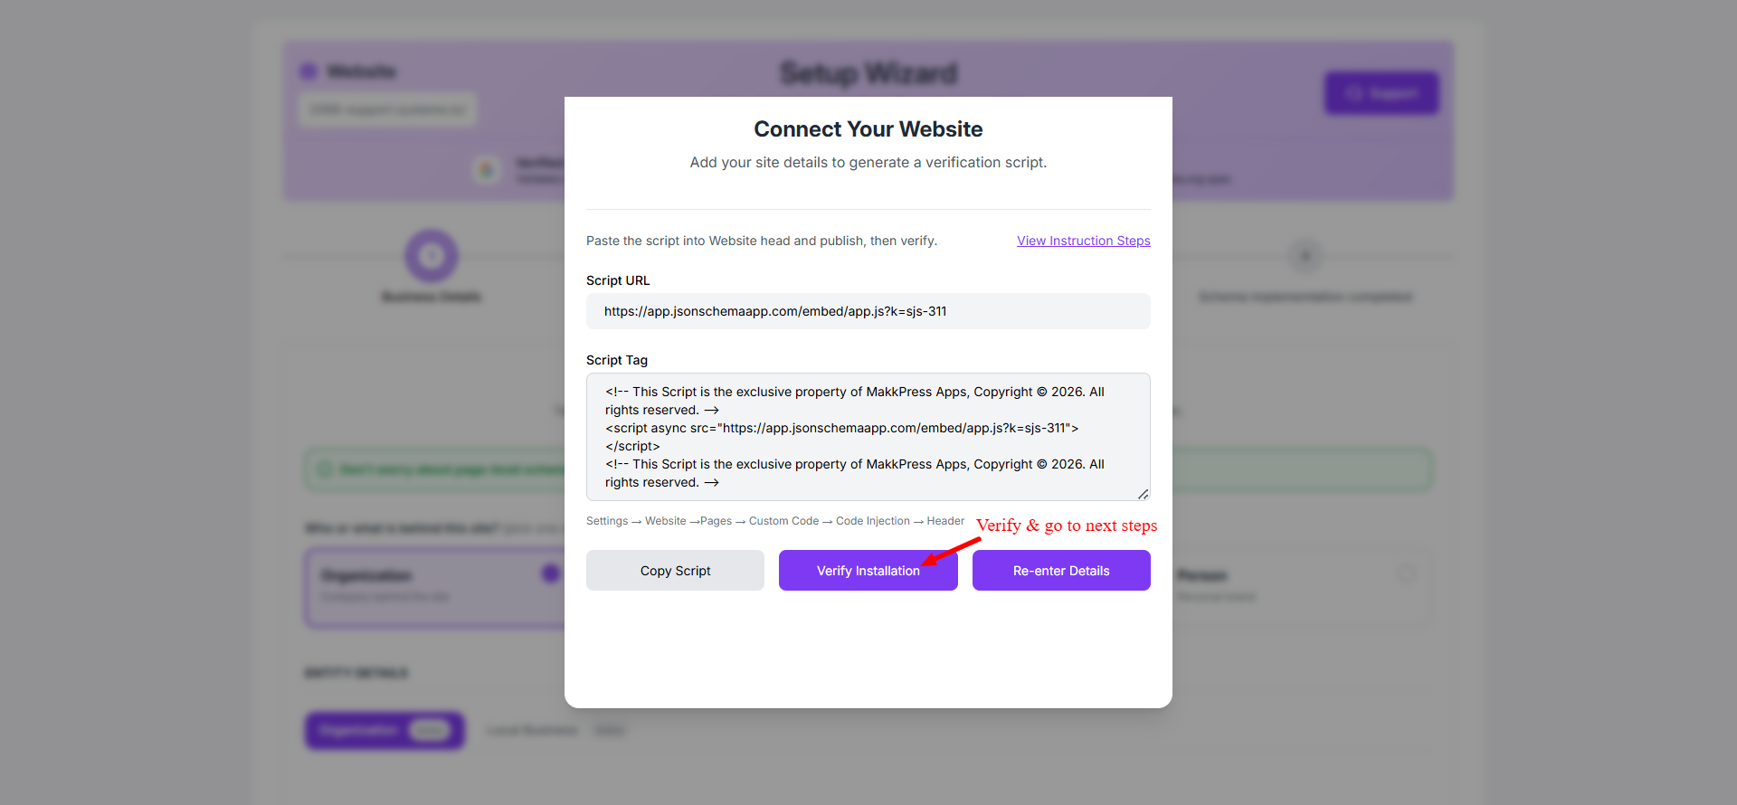Click the website URL box under Website
Screen dimensions: 1737x805
[x=387, y=109]
